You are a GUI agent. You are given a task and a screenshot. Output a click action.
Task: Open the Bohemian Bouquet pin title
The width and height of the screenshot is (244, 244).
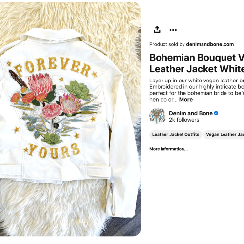click(x=197, y=58)
